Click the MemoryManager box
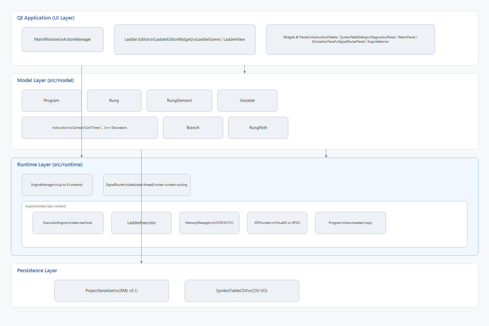This screenshot has height=326, width=489. coord(209,223)
